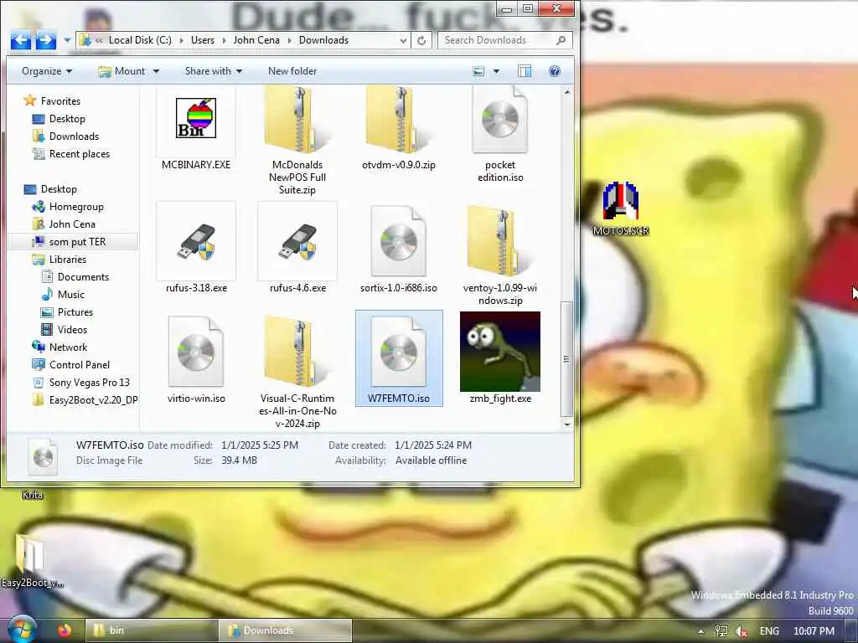Image resolution: width=858 pixels, height=643 pixels.
Task: Select the virtio-win.iso disc image
Action: 196,352
